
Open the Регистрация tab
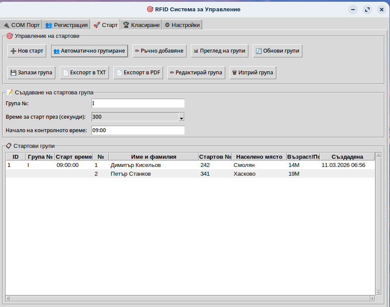(x=67, y=25)
